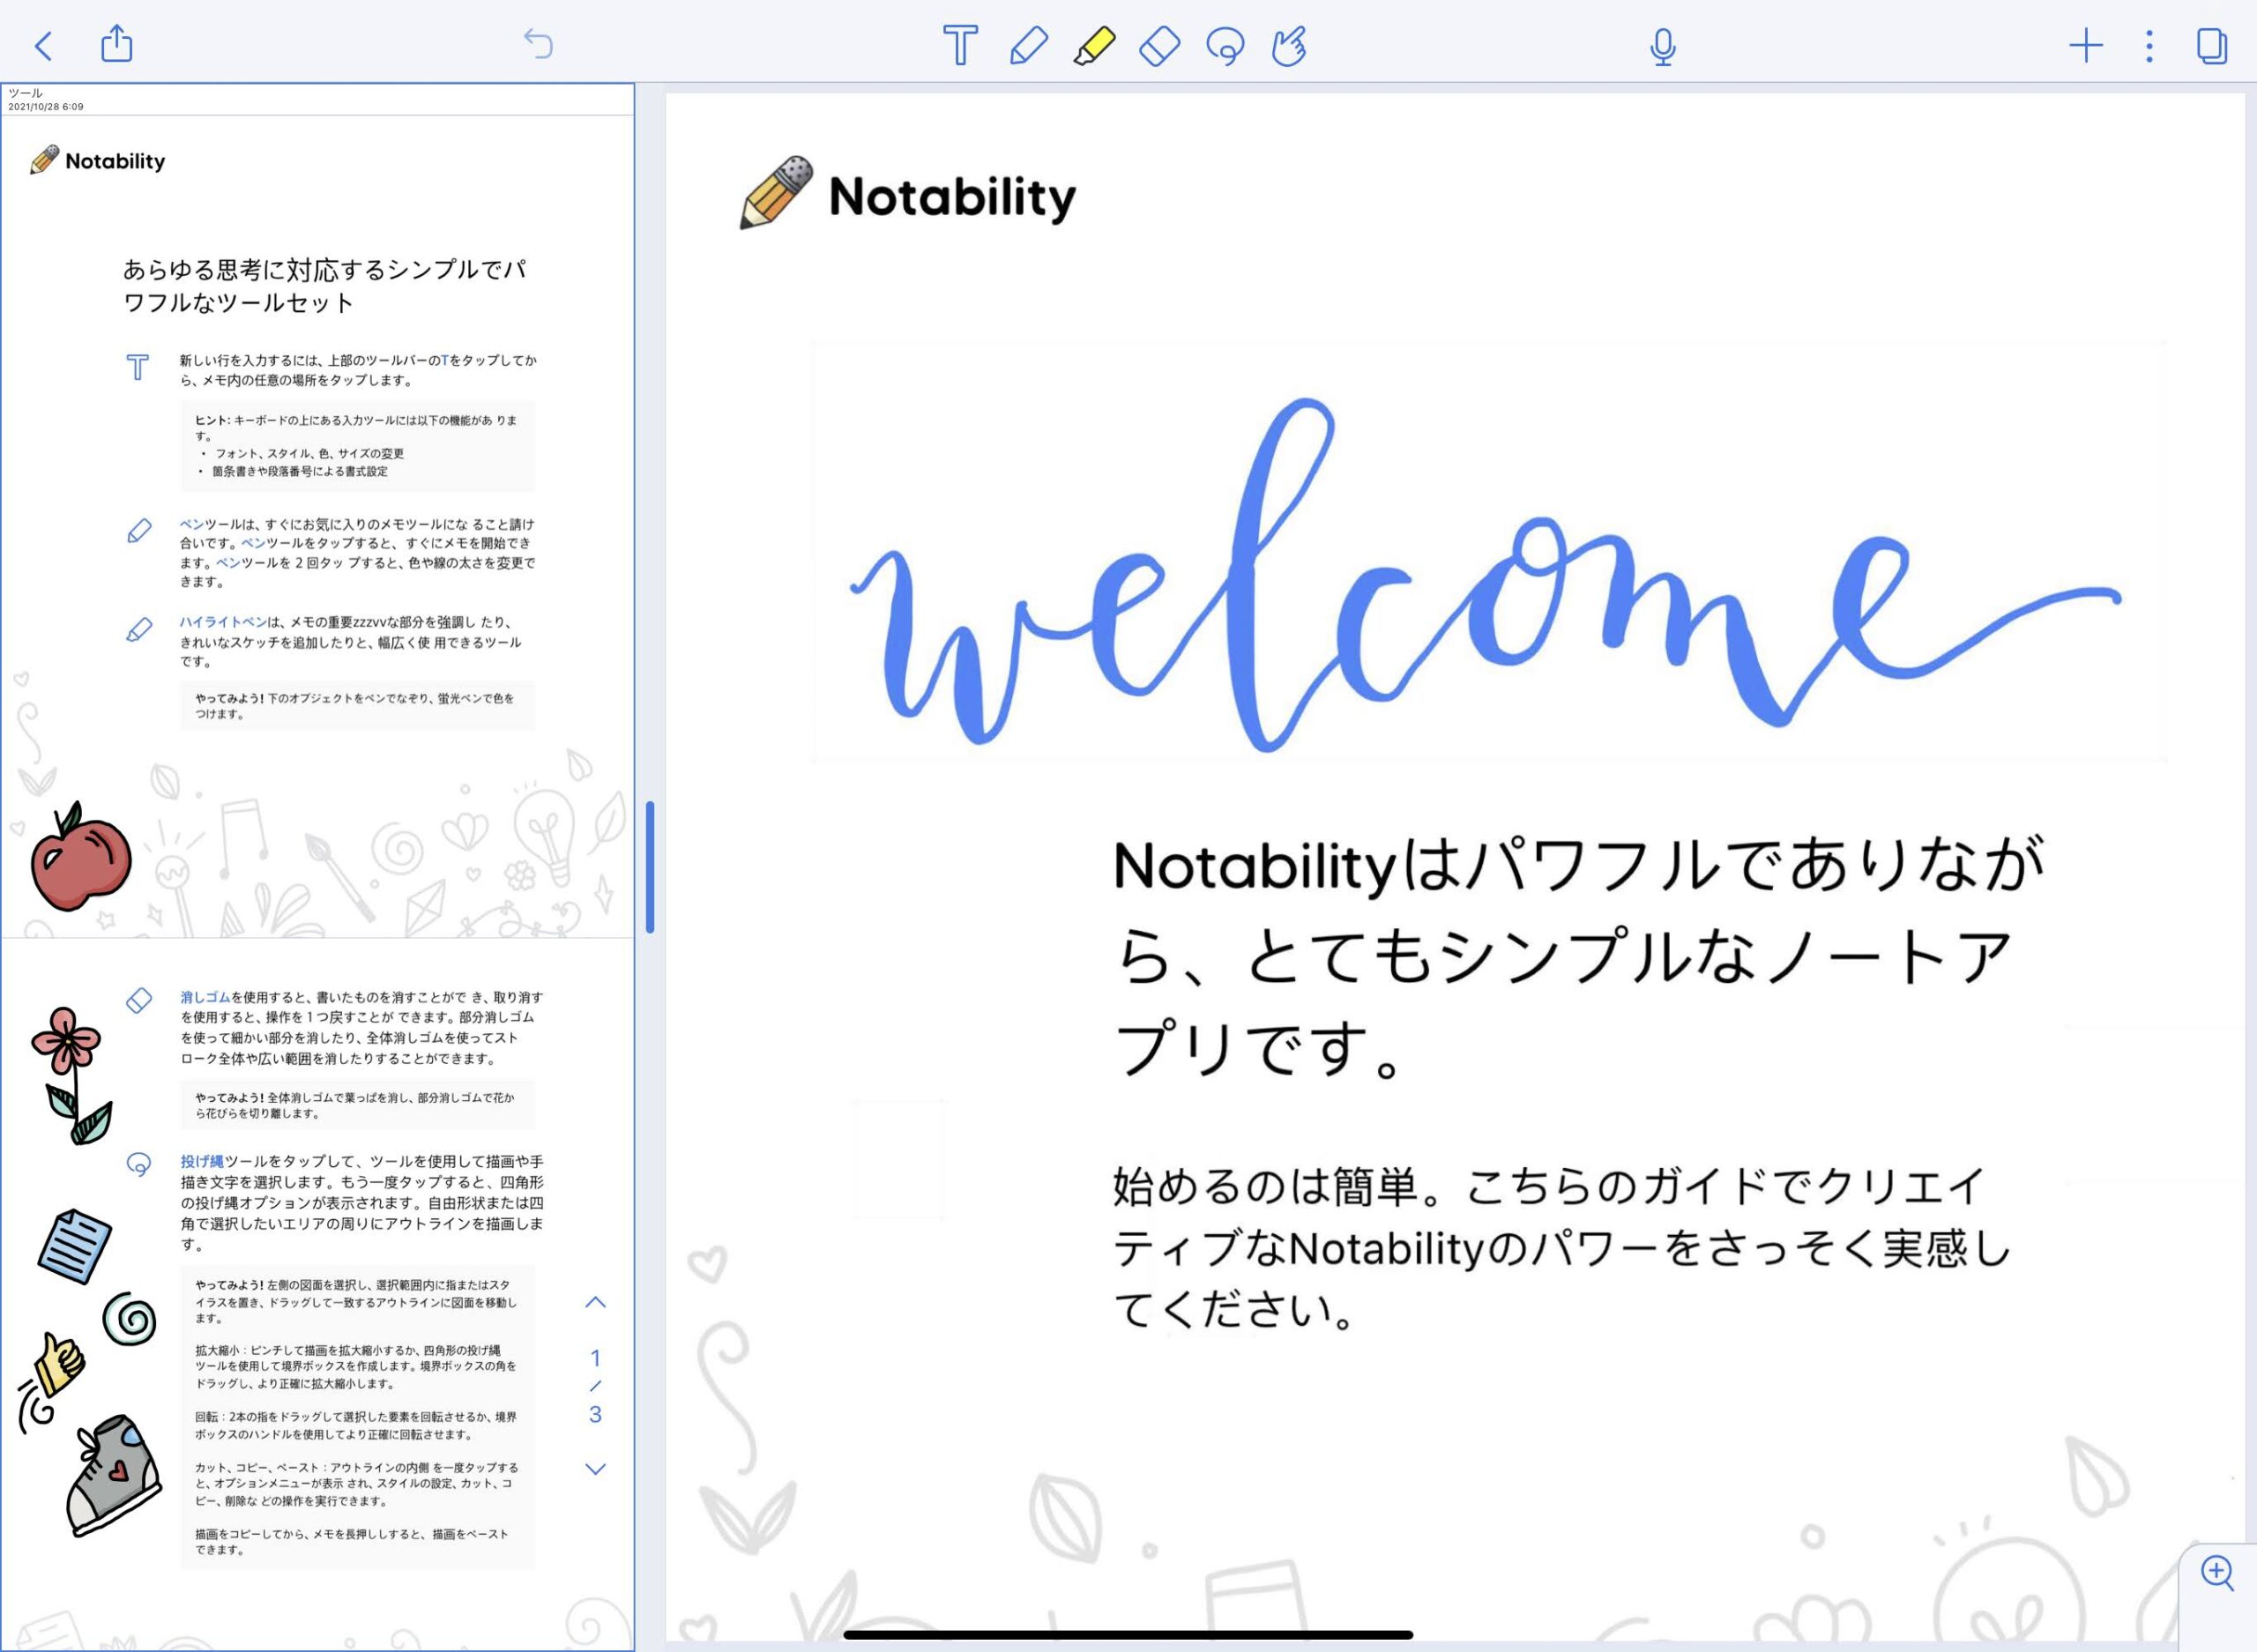This screenshot has width=2257, height=1652.
Task: Go back with the left chevron
Action: click(43, 46)
